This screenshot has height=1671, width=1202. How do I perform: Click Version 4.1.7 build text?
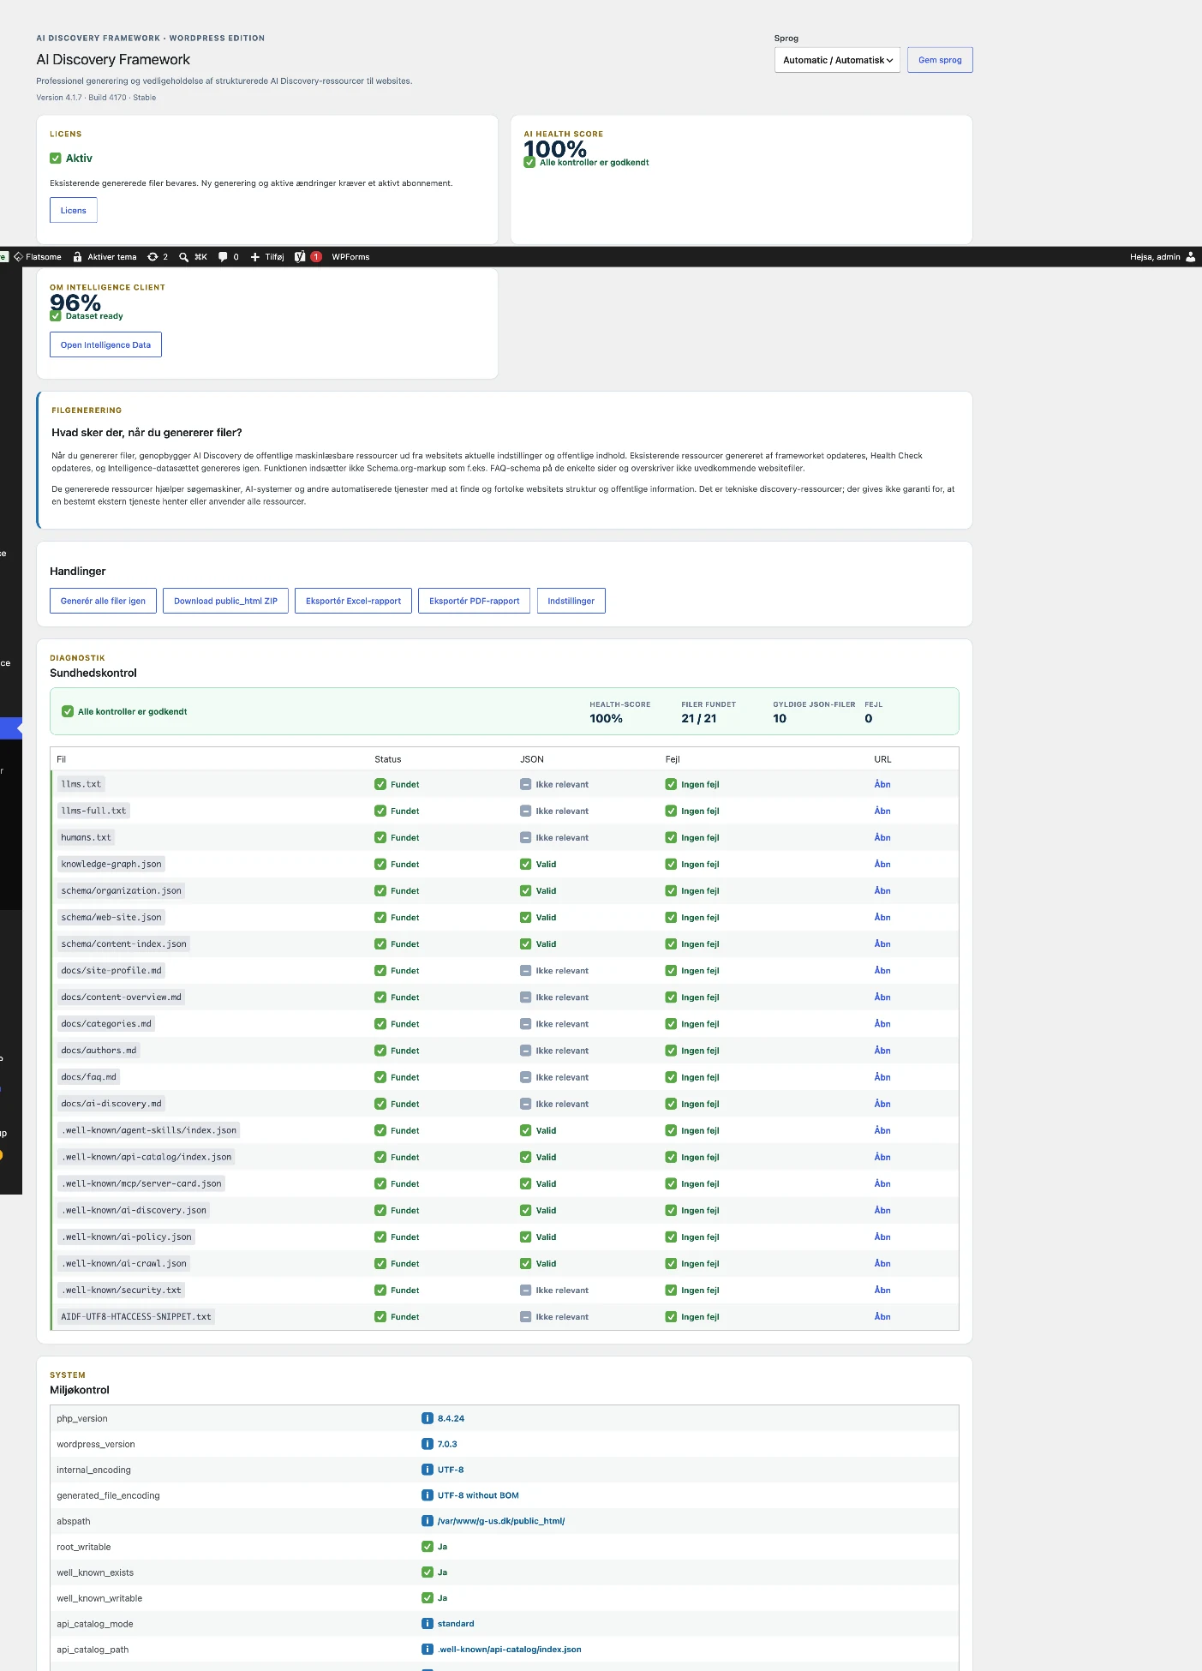96,98
